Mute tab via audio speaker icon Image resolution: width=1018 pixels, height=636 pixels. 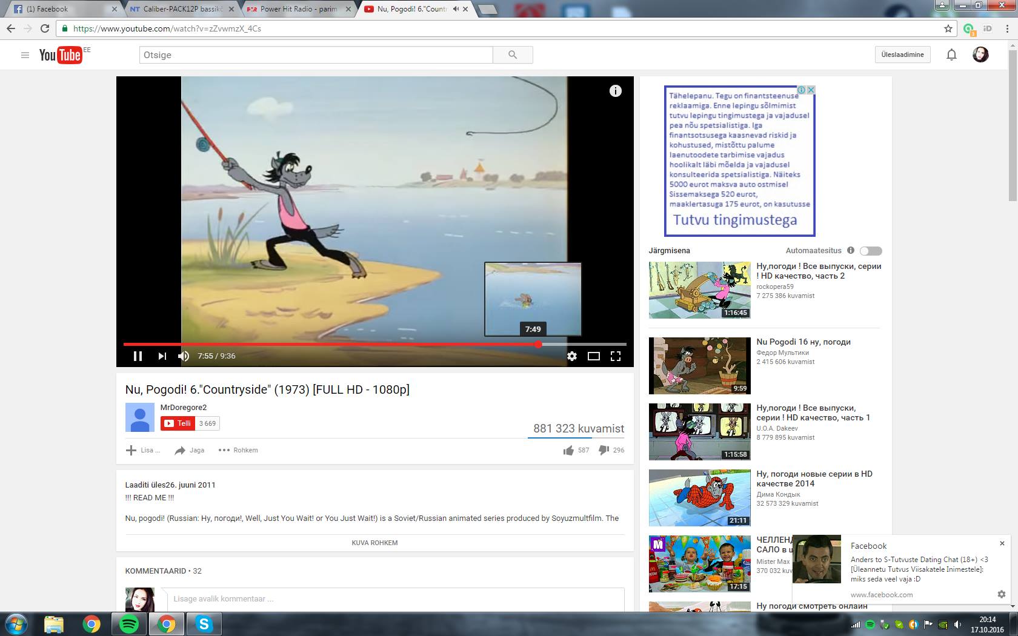456,9
